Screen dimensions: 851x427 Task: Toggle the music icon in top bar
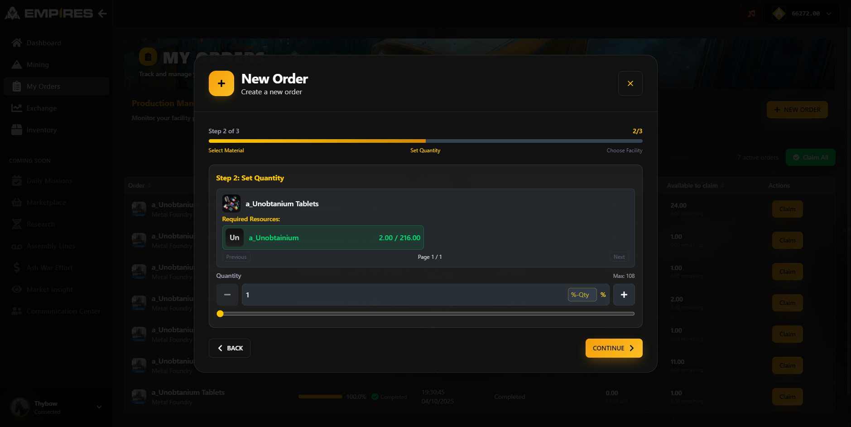point(751,14)
